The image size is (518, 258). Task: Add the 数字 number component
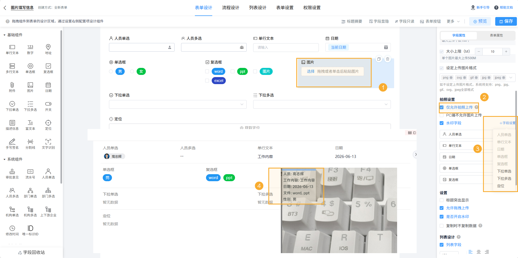(x=30, y=49)
